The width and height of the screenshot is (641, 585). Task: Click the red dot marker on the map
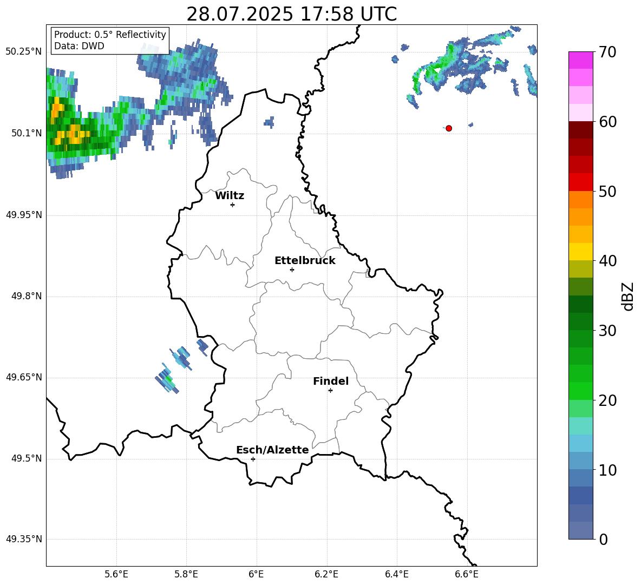(449, 128)
